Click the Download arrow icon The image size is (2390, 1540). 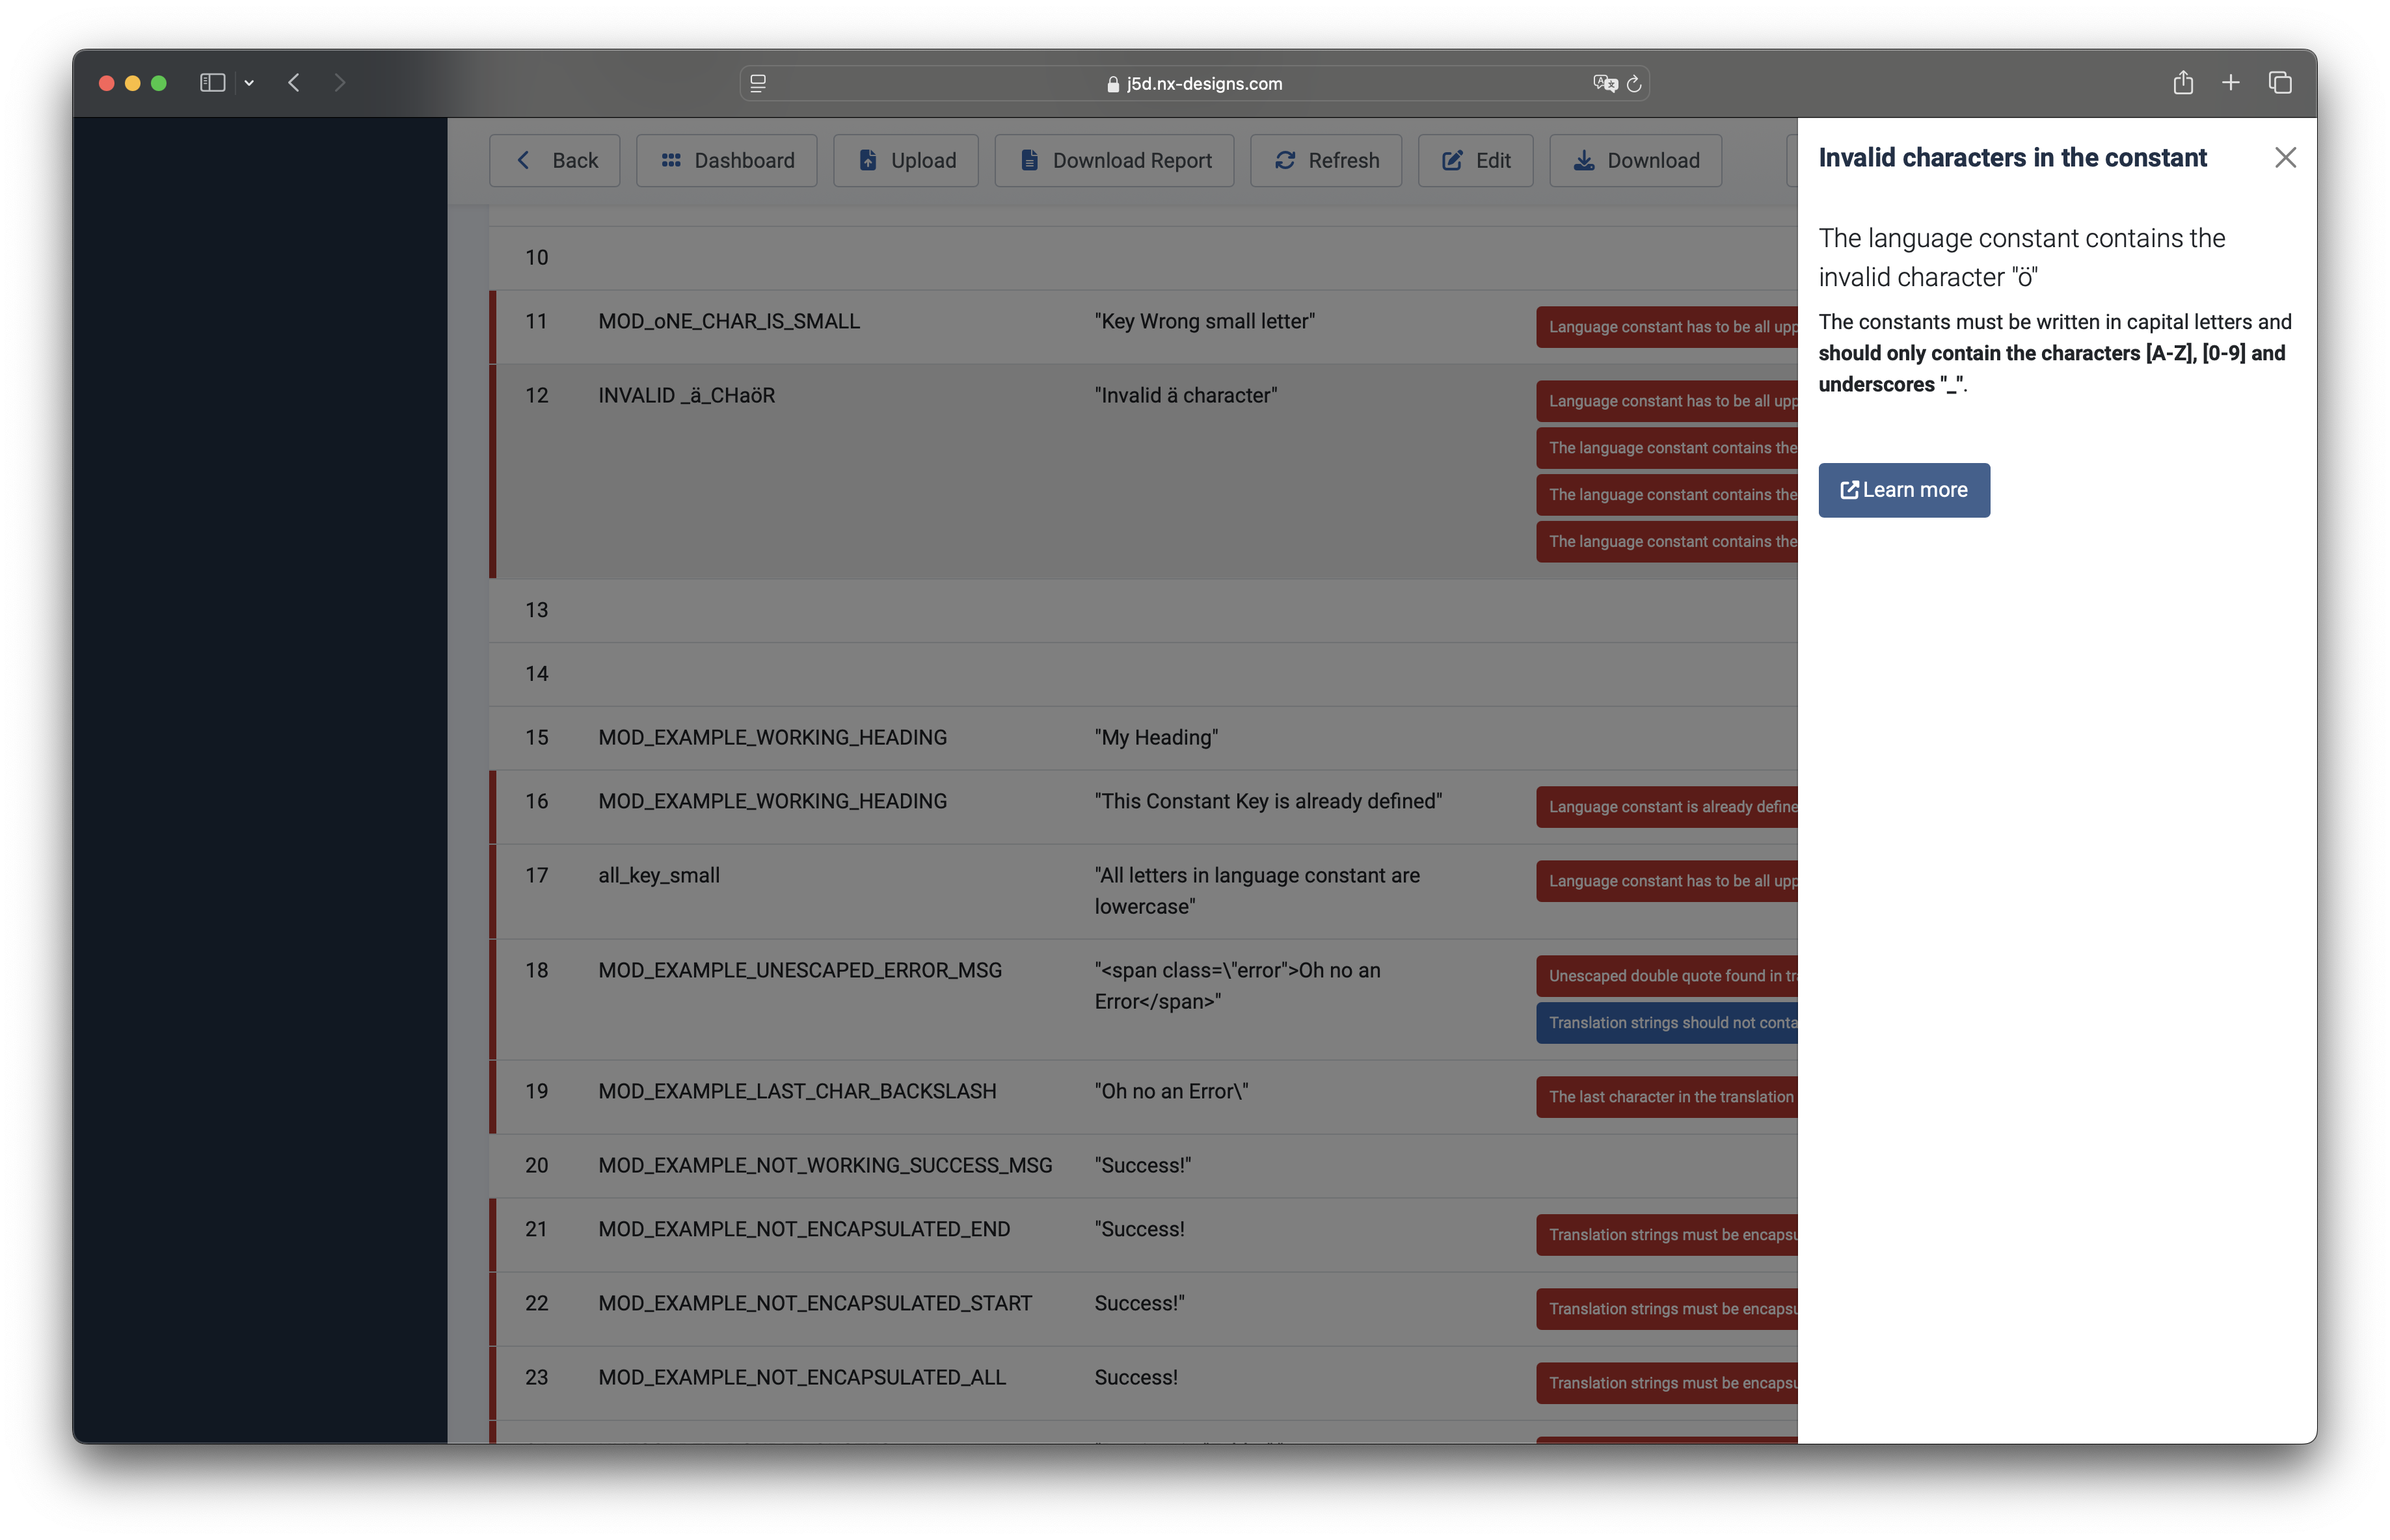click(x=1585, y=160)
